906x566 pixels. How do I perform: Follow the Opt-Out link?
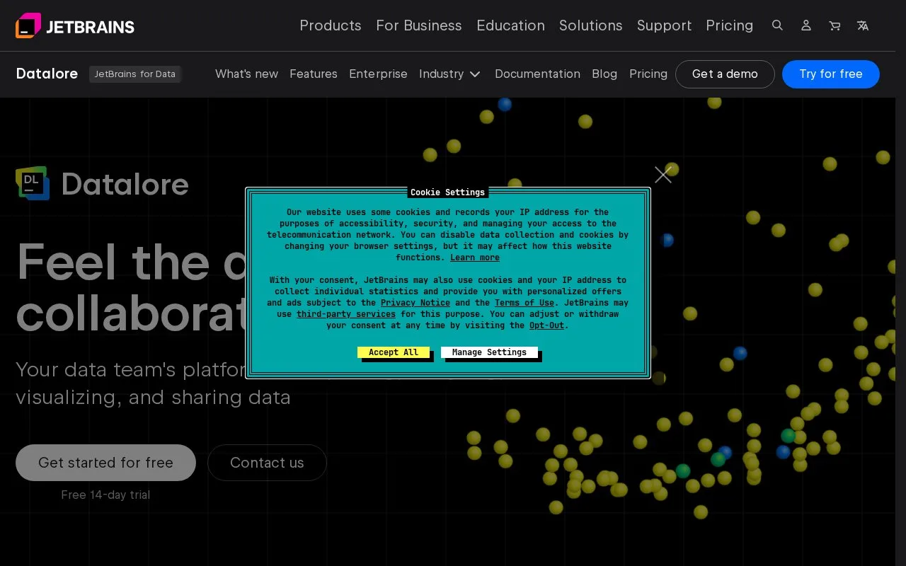[547, 325]
